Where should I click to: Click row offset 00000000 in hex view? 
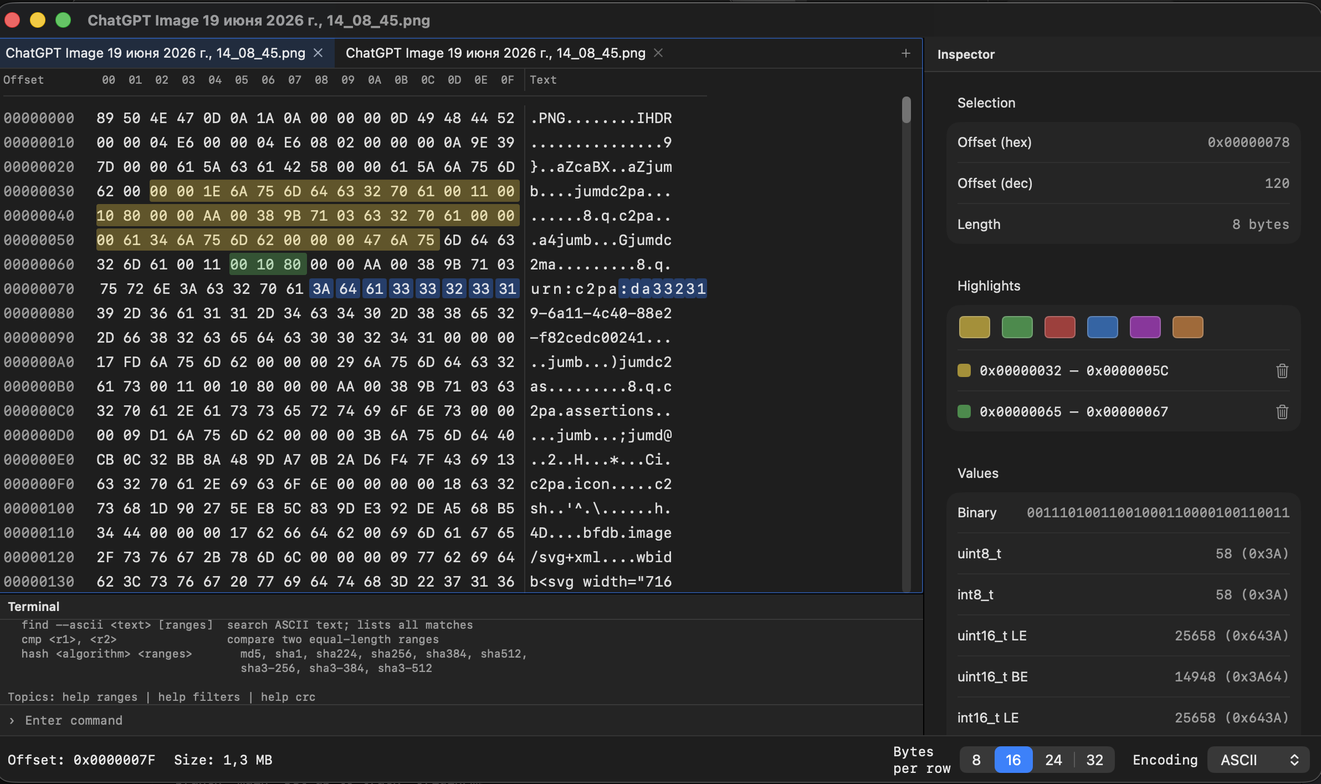coord(39,118)
